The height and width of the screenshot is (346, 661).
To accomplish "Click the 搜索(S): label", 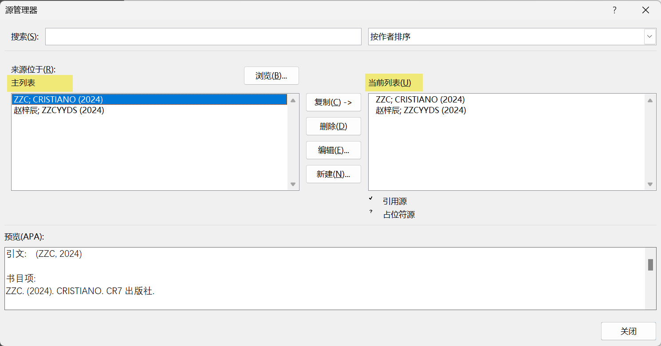I will coord(25,37).
